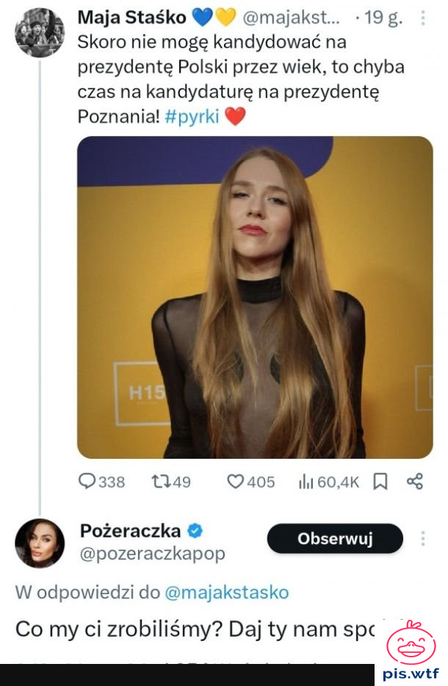Click the reply icon with 338 comments
The height and width of the screenshot is (686, 448).
(x=88, y=482)
